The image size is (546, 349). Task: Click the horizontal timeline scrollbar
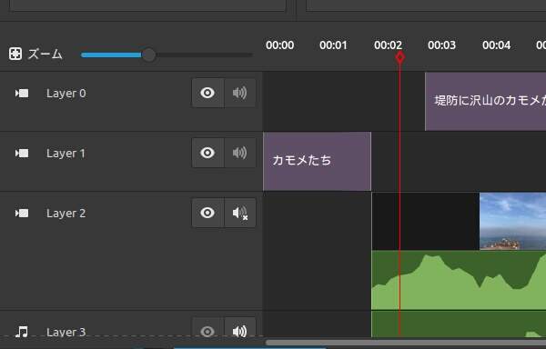(406, 343)
